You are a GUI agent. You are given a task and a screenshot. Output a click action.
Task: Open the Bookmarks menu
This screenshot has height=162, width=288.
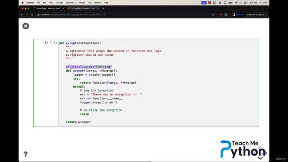pyautogui.click(x=71, y=3)
